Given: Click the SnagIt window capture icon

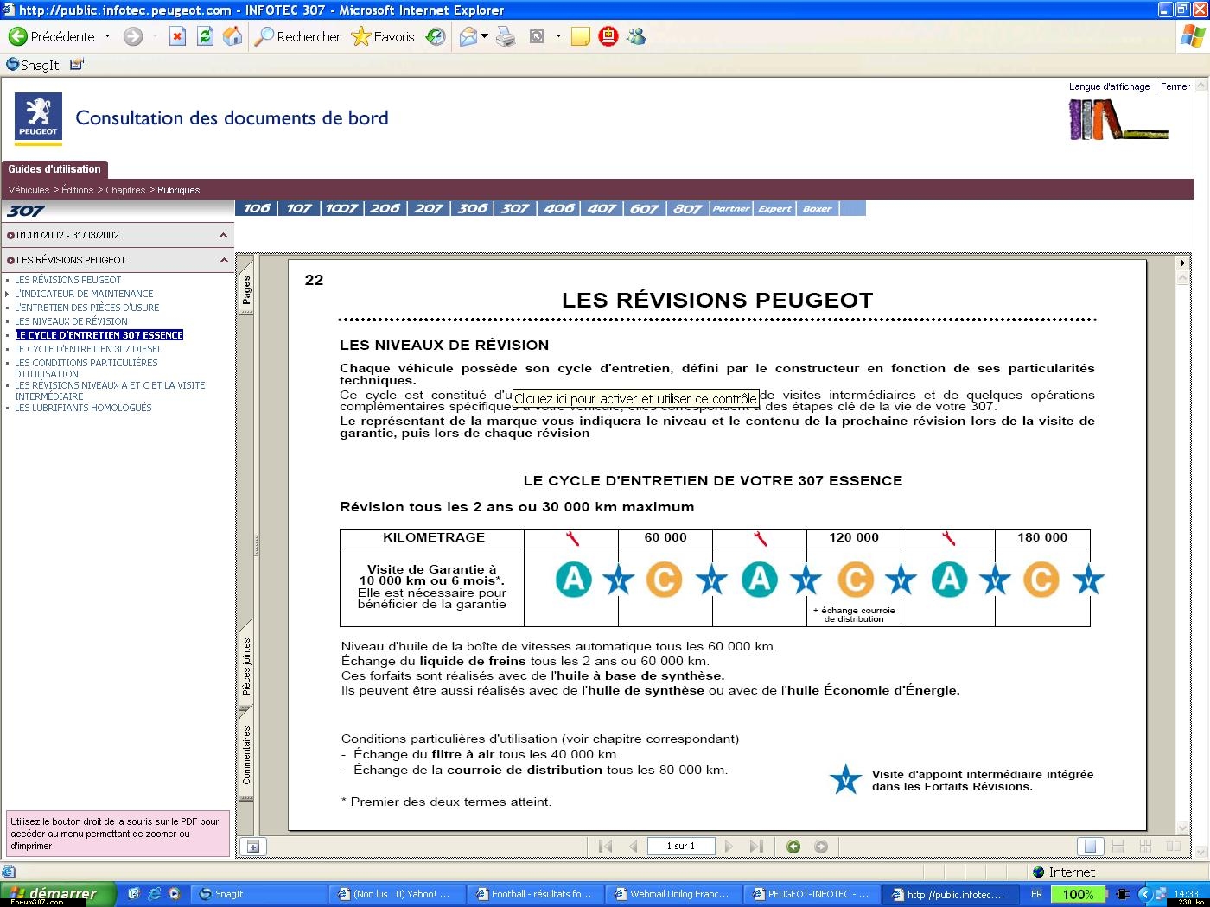Looking at the screenshot, I should pos(77,65).
